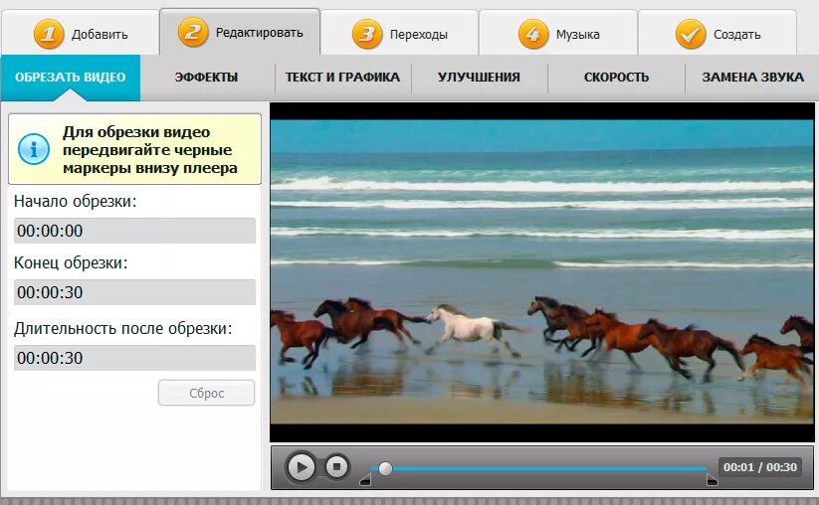The image size is (819, 505).
Task: Click the hint text about черные маркеры
Action: click(x=150, y=150)
